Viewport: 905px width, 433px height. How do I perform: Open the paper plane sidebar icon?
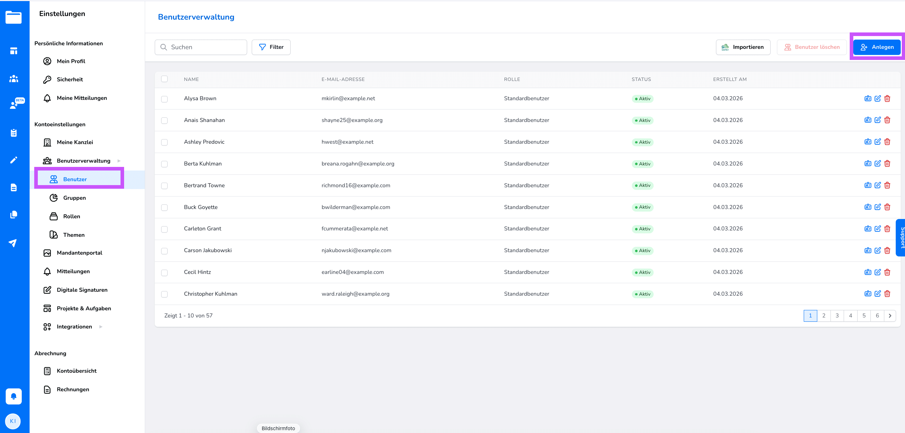pos(13,243)
